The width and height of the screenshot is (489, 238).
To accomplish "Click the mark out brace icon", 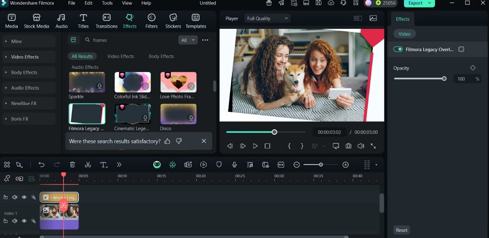I will [x=302, y=146].
